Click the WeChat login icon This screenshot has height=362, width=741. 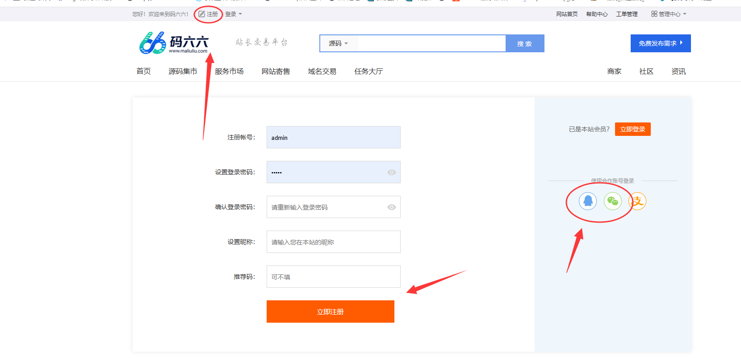pyautogui.click(x=612, y=201)
